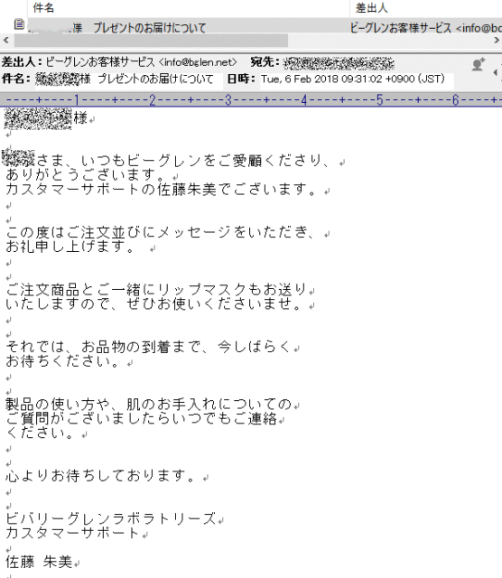Image resolution: width=502 pixels, height=578 pixels.
Task: Click the mail document icon in list
Action: pos(19,24)
